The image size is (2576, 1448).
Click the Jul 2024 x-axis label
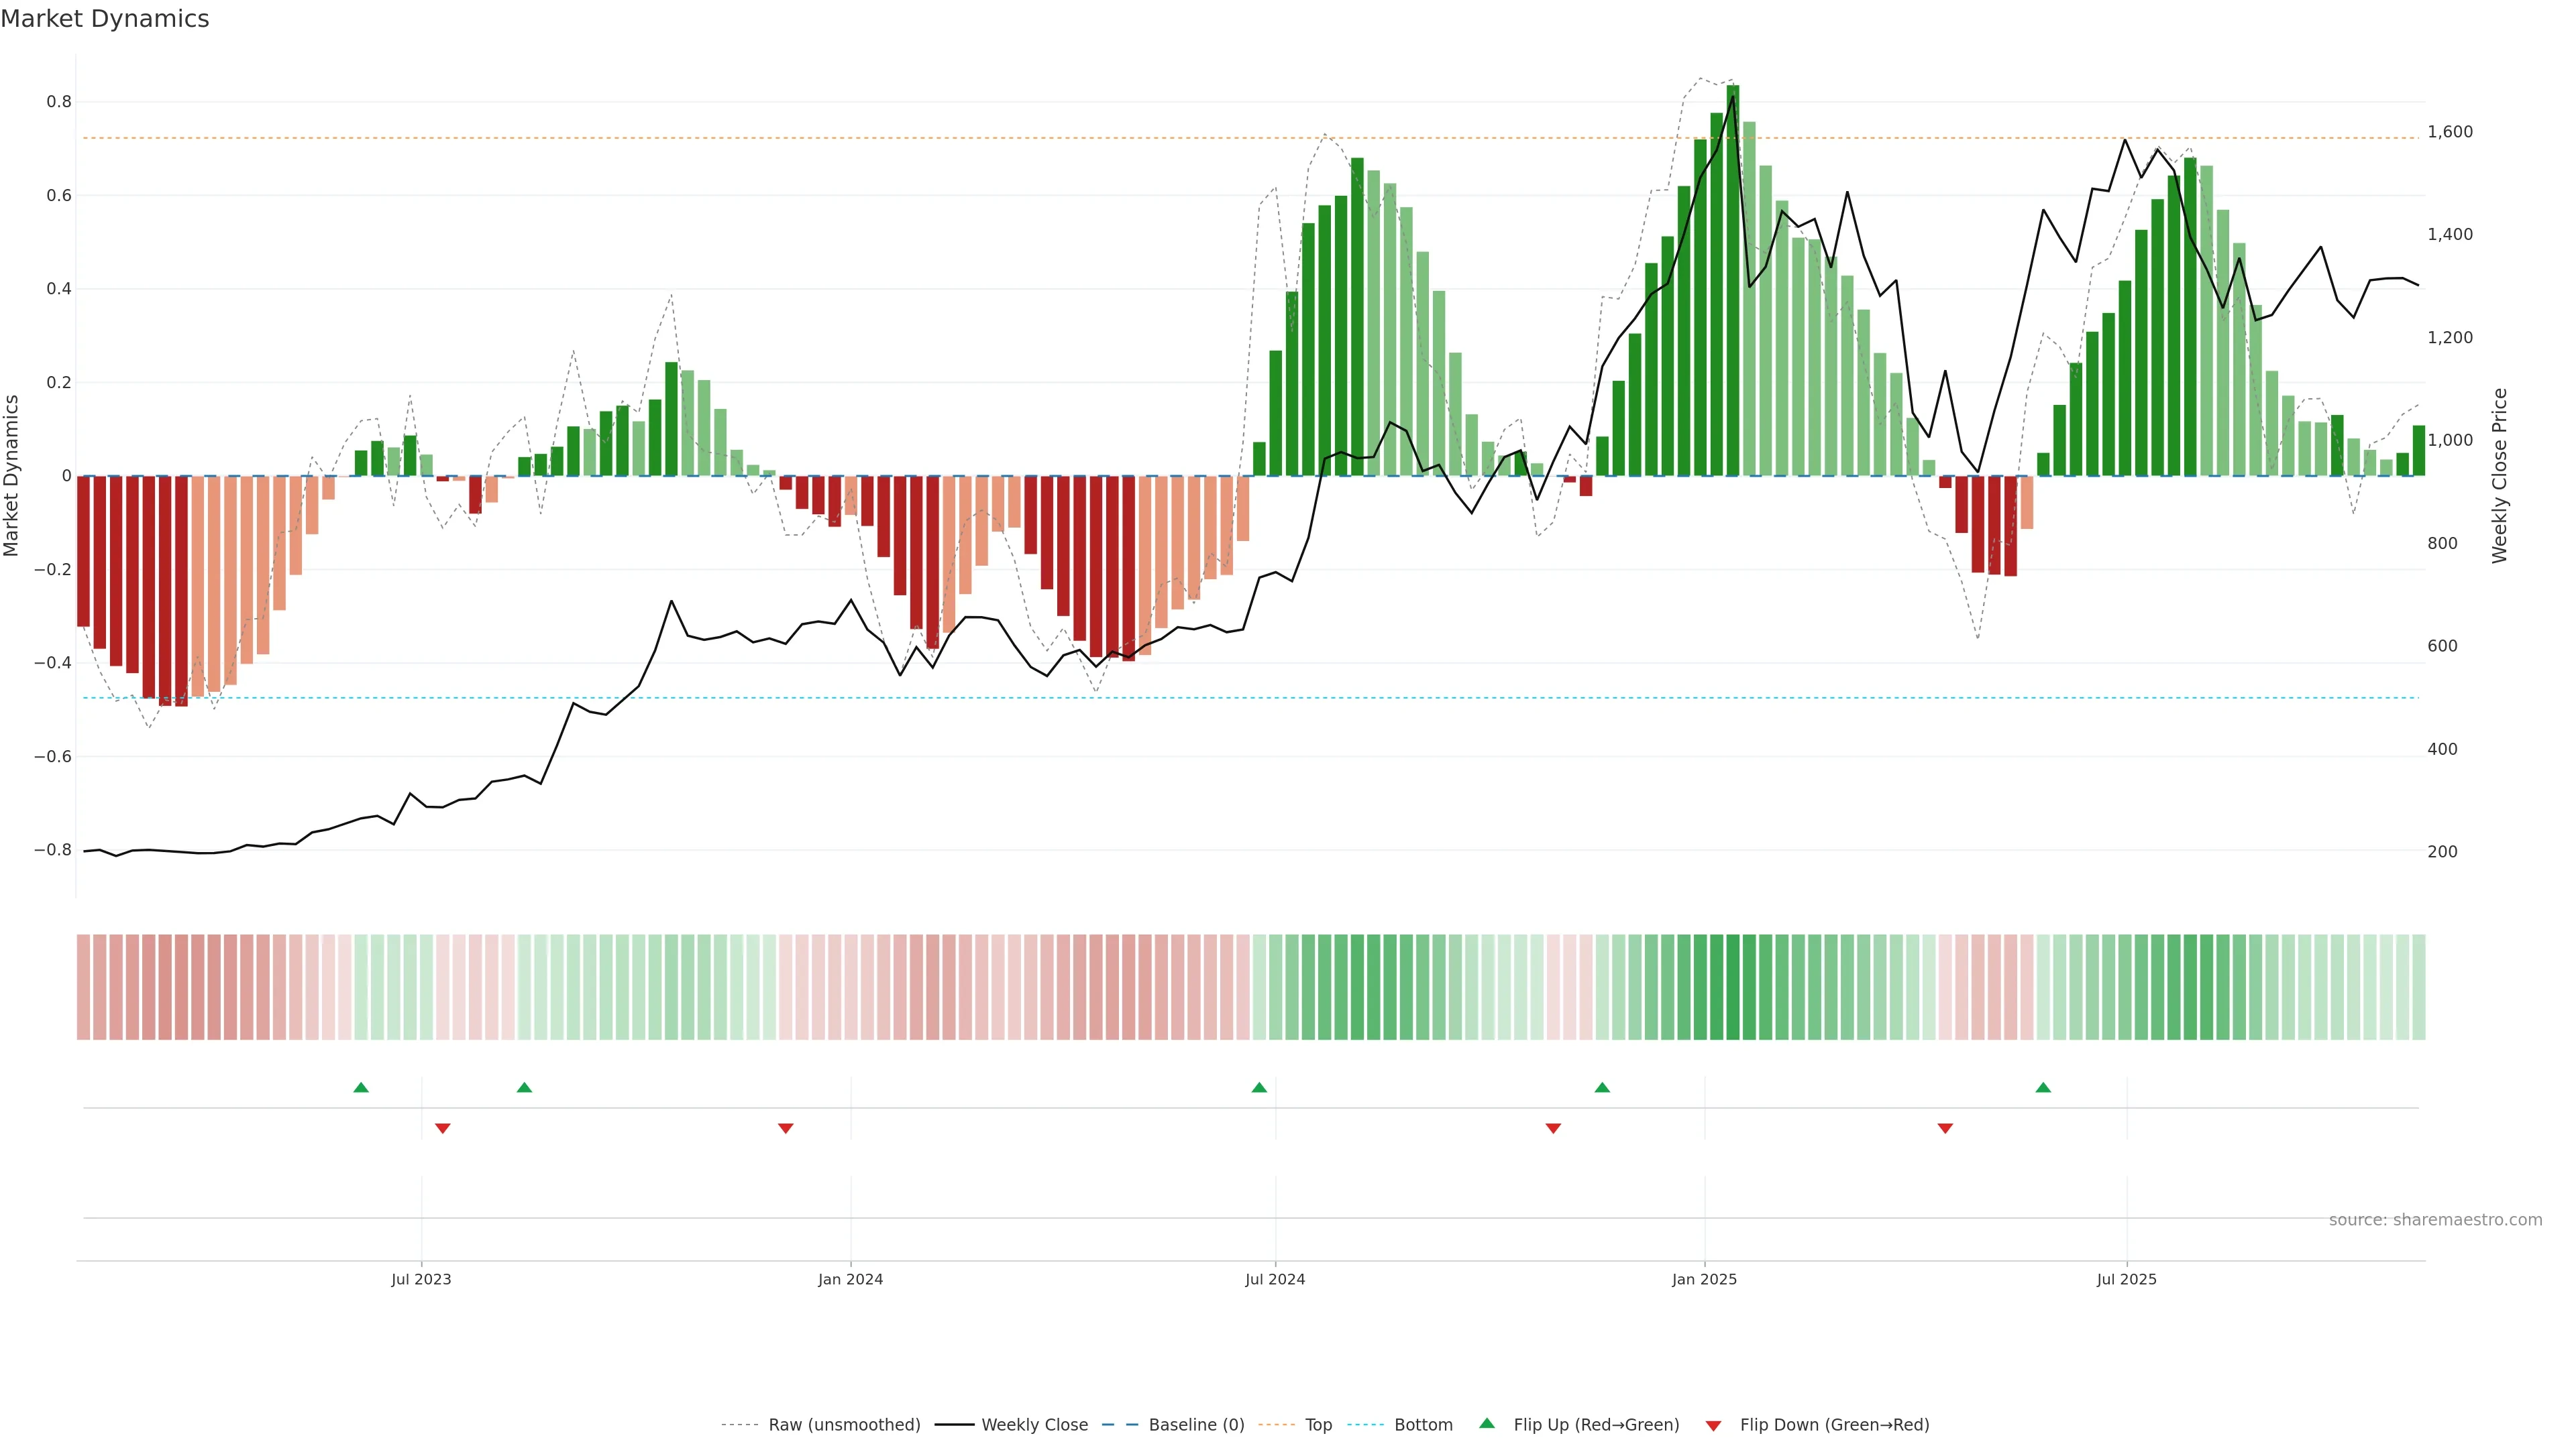point(1275,1279)
